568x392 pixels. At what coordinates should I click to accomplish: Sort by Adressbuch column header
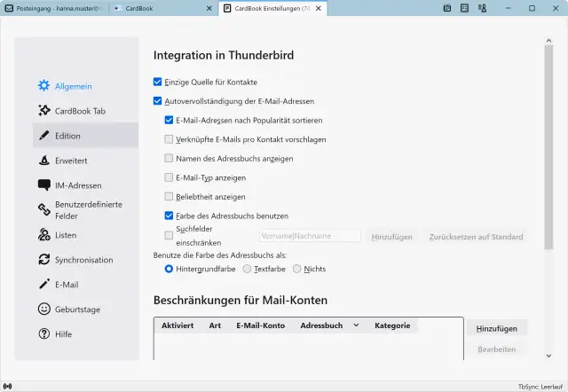[321, 325]
